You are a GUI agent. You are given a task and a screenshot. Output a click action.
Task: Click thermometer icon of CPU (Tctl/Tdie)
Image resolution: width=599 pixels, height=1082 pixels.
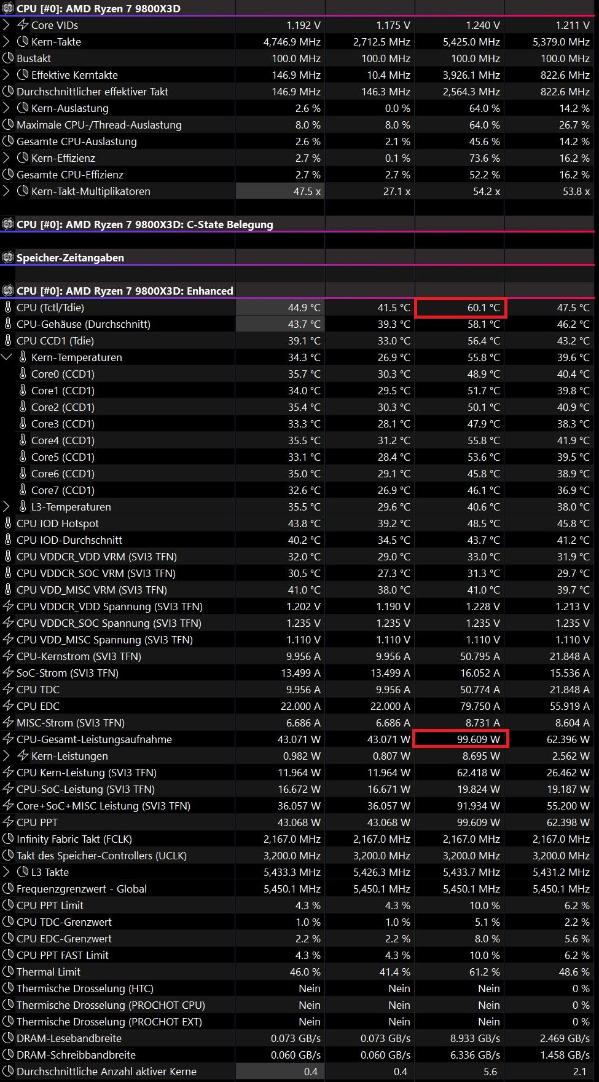(8, 308)
